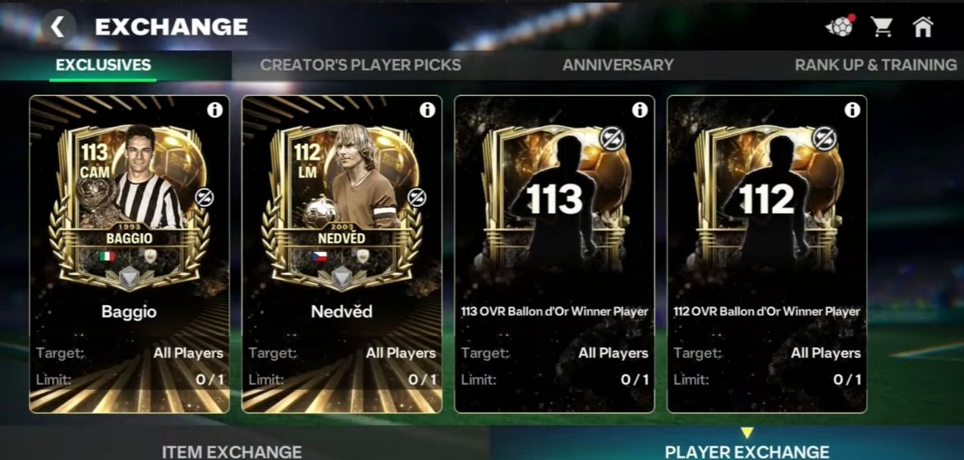Screen dimensions: 964x460
Task: Click untradable badge on Baggio card
Action: coord(204,197)
